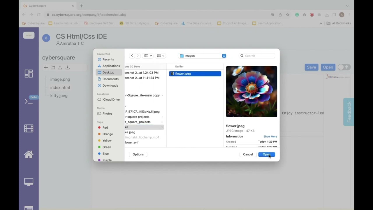Open a new browser tab

82,6
